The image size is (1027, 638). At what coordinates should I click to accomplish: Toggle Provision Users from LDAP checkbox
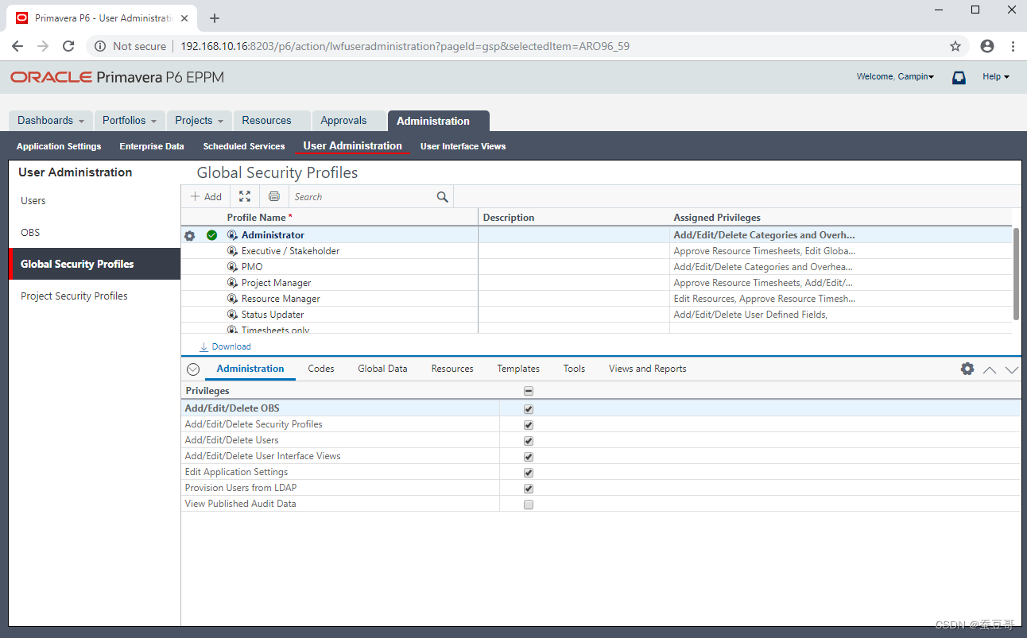(529, 489)
